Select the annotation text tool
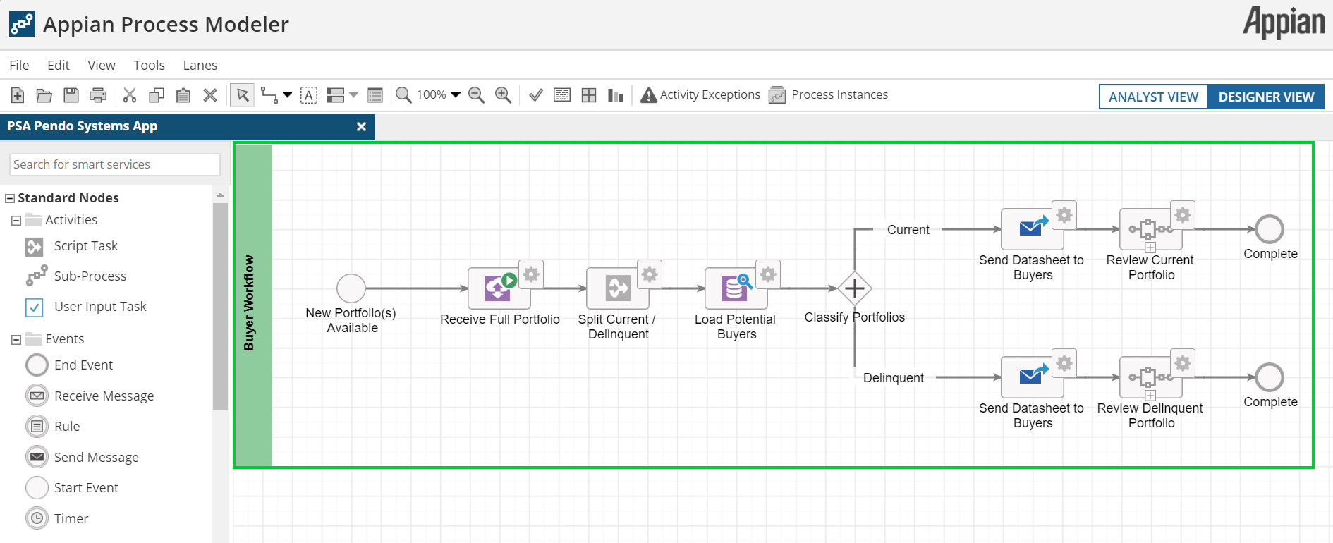The width and height of the screenshot is (1333, 543). click(309, 95)
